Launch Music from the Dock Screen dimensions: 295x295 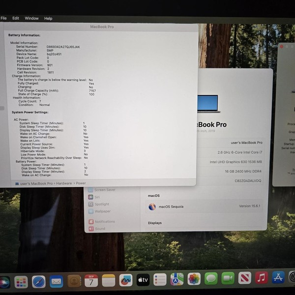[262, 277]
